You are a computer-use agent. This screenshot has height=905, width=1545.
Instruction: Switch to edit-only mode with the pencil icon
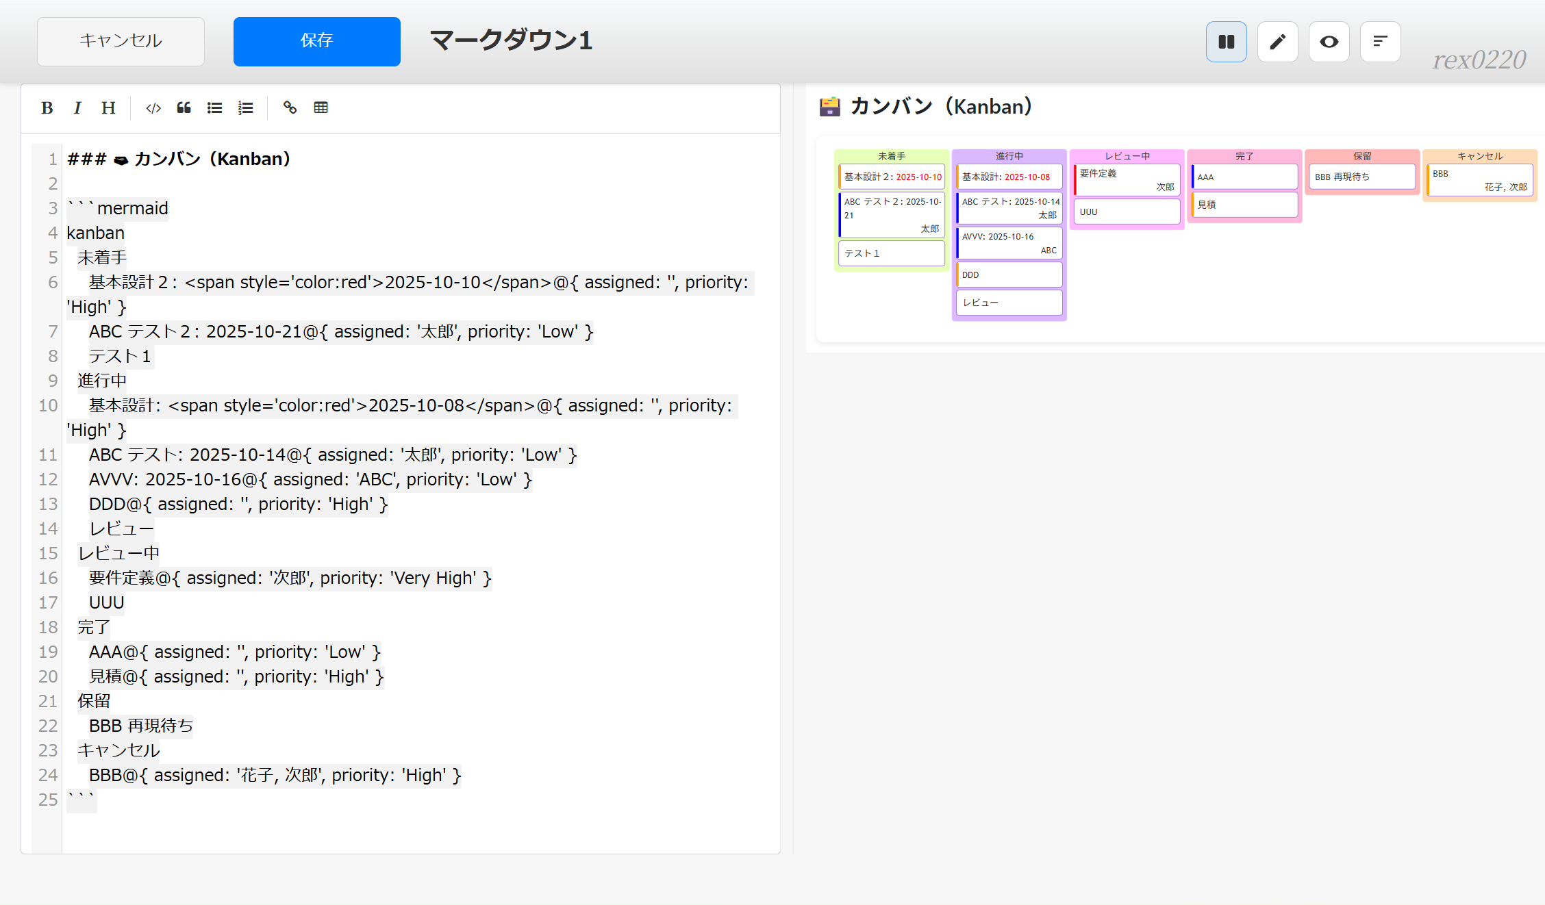1277,42
